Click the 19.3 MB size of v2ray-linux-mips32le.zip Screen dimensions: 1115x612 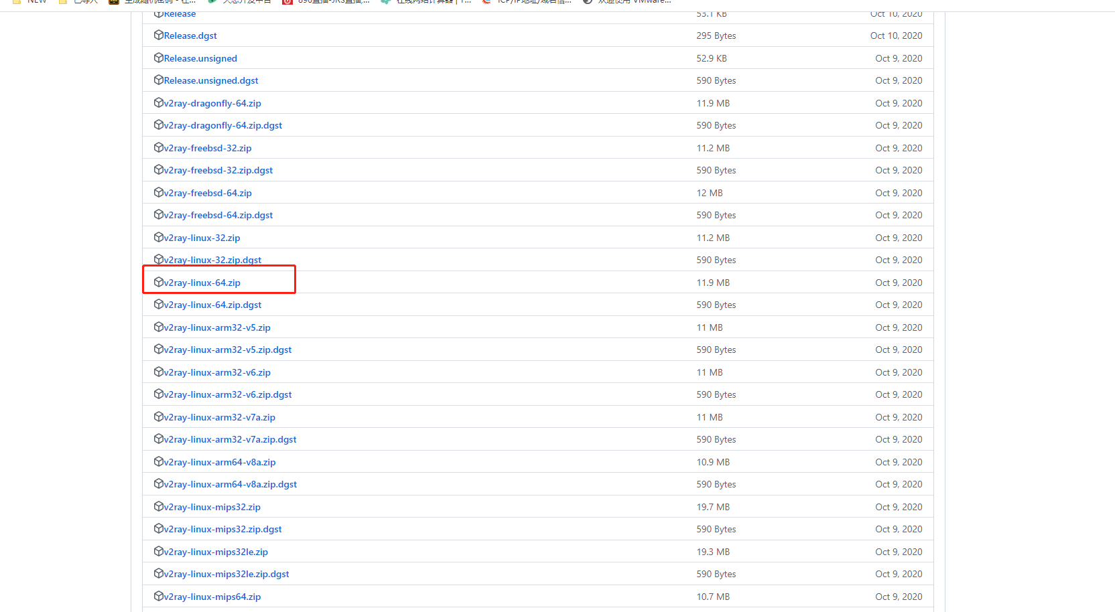pos(713,552)
